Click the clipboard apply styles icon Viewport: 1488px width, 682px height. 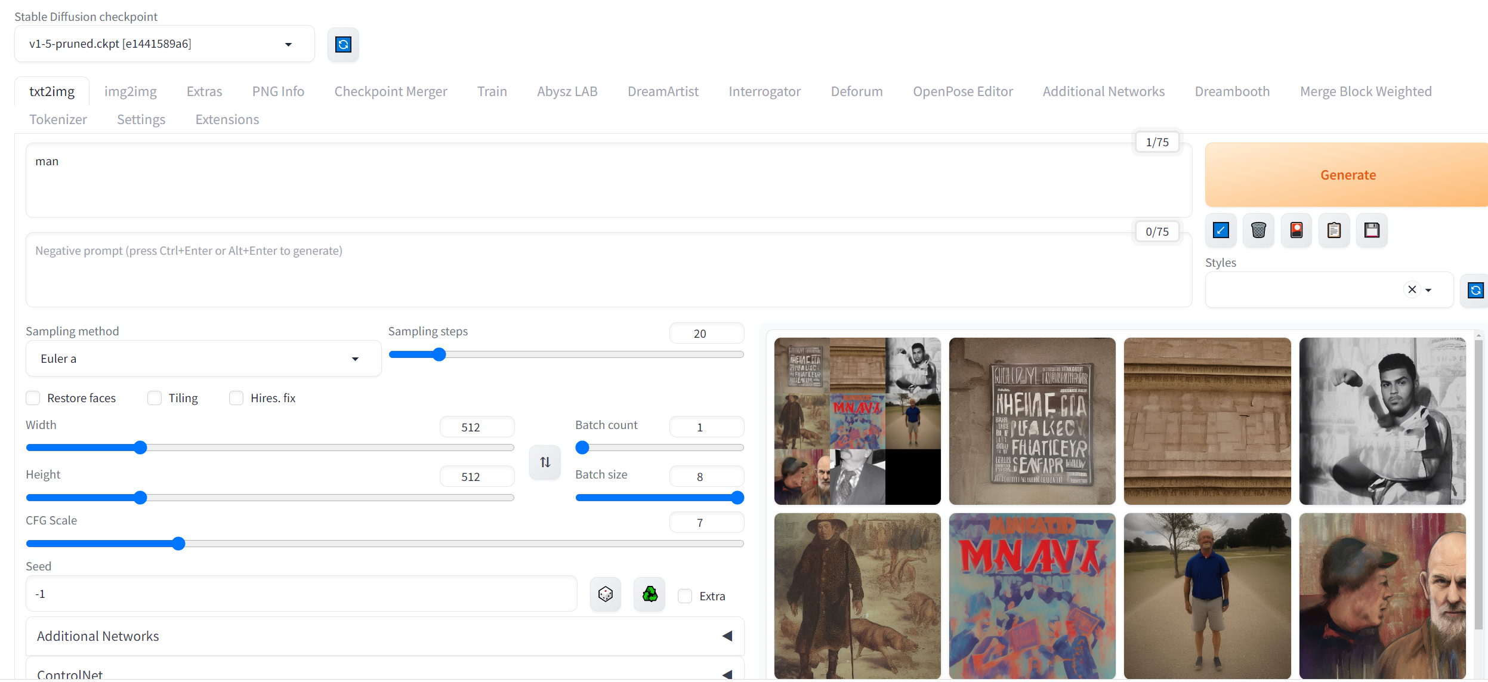pyautogui.click(x=1334, y=230)
